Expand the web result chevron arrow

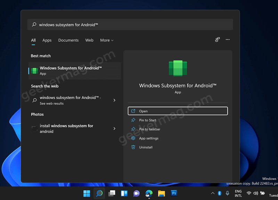[x=114, y=100]
